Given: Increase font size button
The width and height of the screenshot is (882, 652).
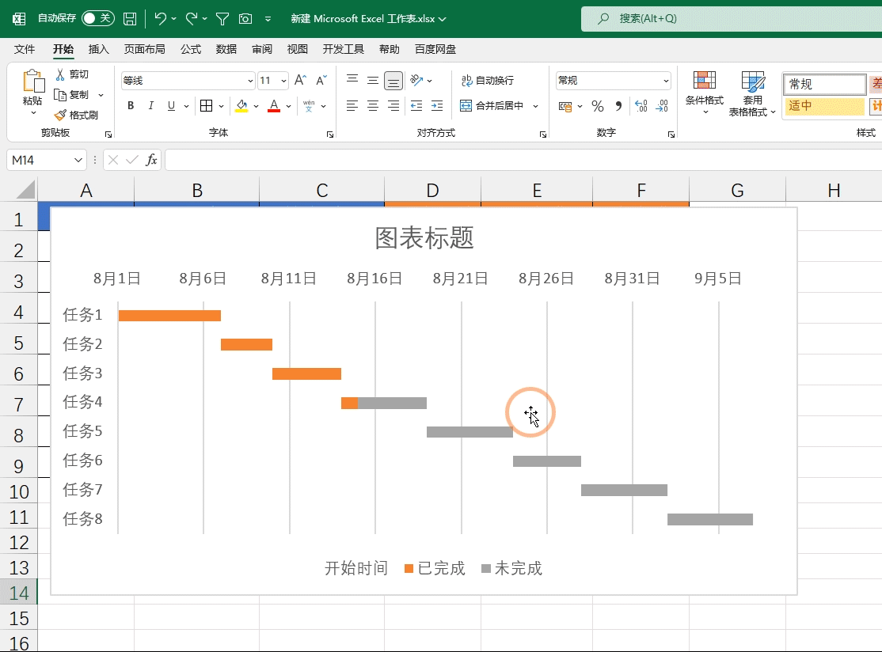Looking at the screenshot, I should click(300, 81).
